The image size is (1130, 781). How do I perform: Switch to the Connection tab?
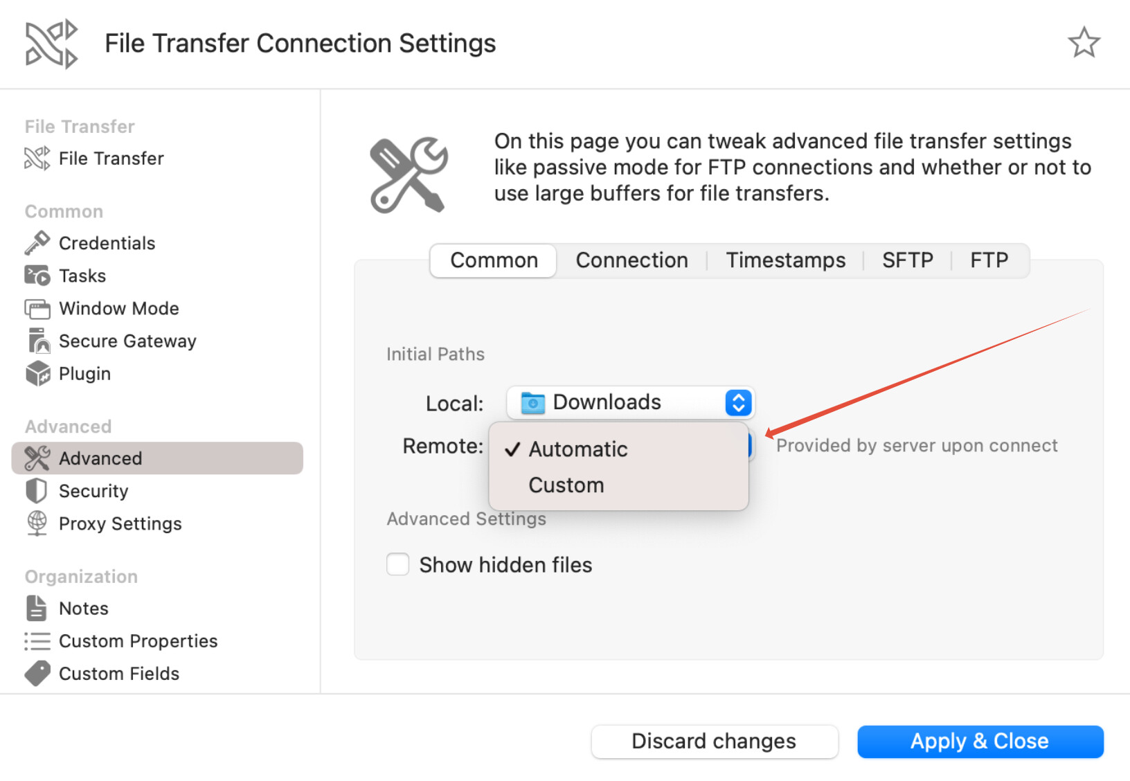[x=631, y=260]
